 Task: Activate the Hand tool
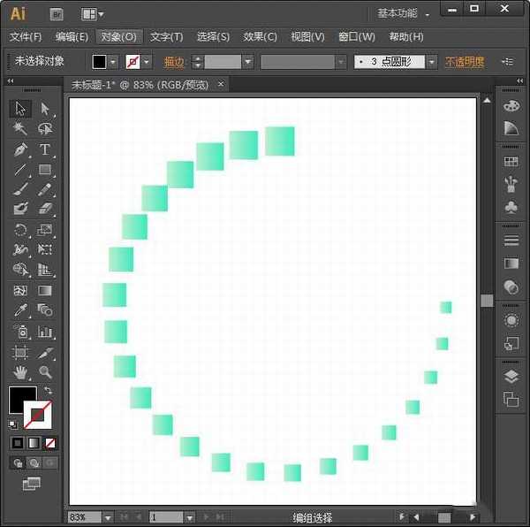point(21,372)
